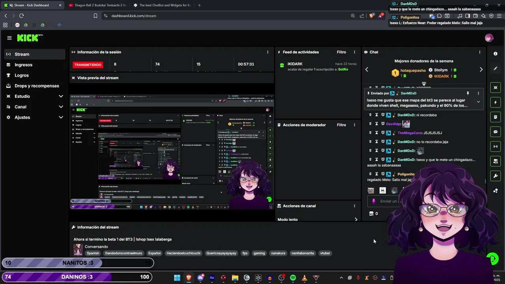
Task: Reload the page
Action: click(21, 16)
